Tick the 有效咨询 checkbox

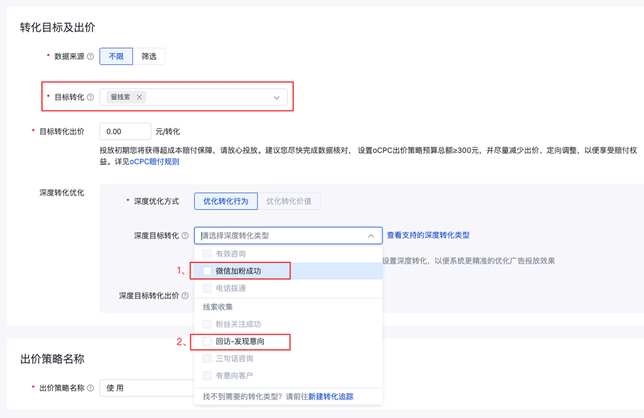pos(207,253)
